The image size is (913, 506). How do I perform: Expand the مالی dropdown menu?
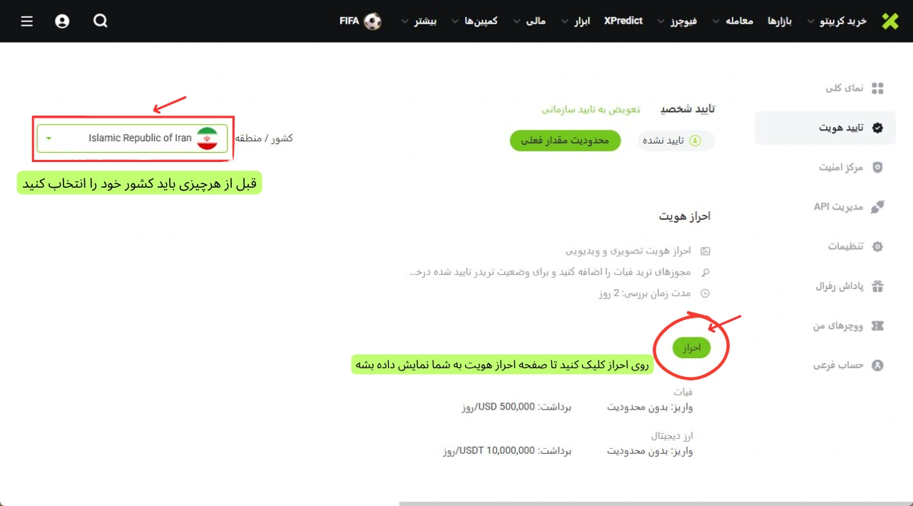point(529,21)
